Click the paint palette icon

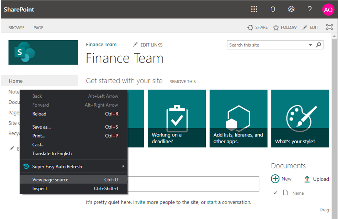pos(301,118)
